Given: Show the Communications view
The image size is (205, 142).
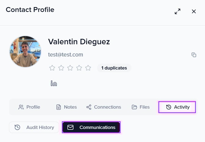Looking at the screenshot, I should pyautogui.click(x=91, y=127).
